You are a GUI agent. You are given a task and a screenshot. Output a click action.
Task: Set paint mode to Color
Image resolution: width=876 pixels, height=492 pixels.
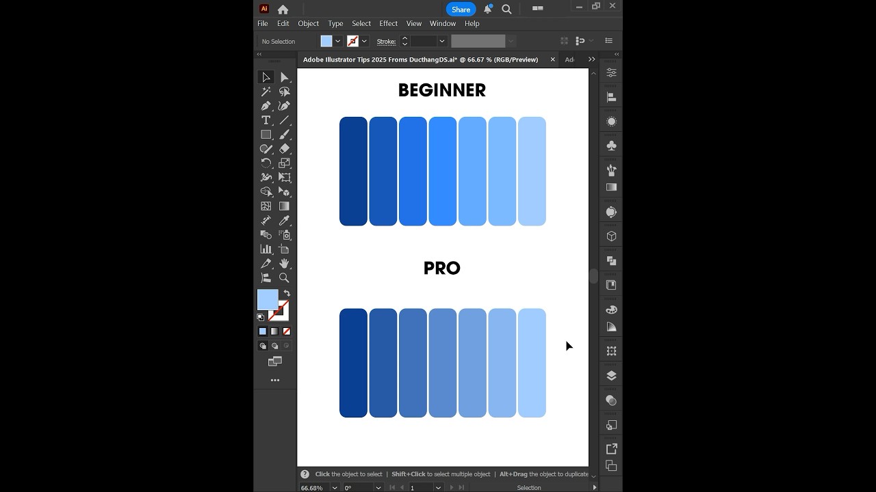point(262,331)
